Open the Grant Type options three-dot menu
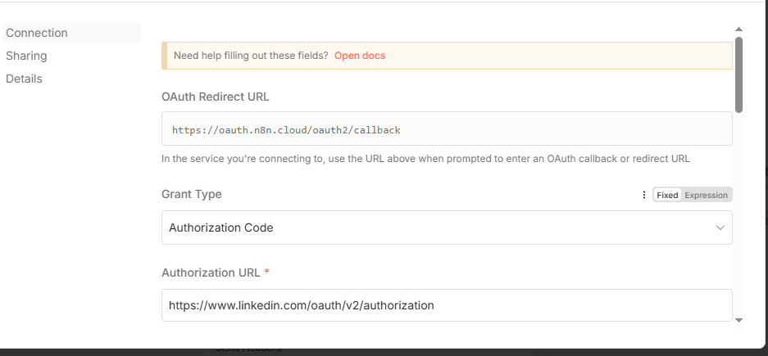 click(x=643, y=195)
